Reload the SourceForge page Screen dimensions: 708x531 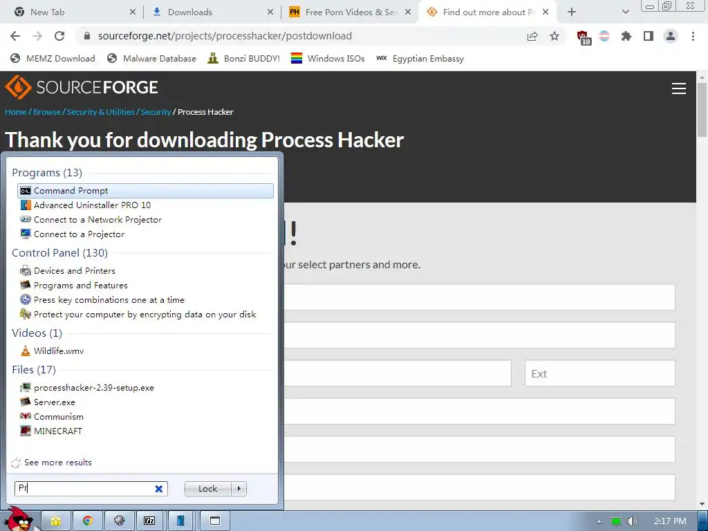click(59, 36)
